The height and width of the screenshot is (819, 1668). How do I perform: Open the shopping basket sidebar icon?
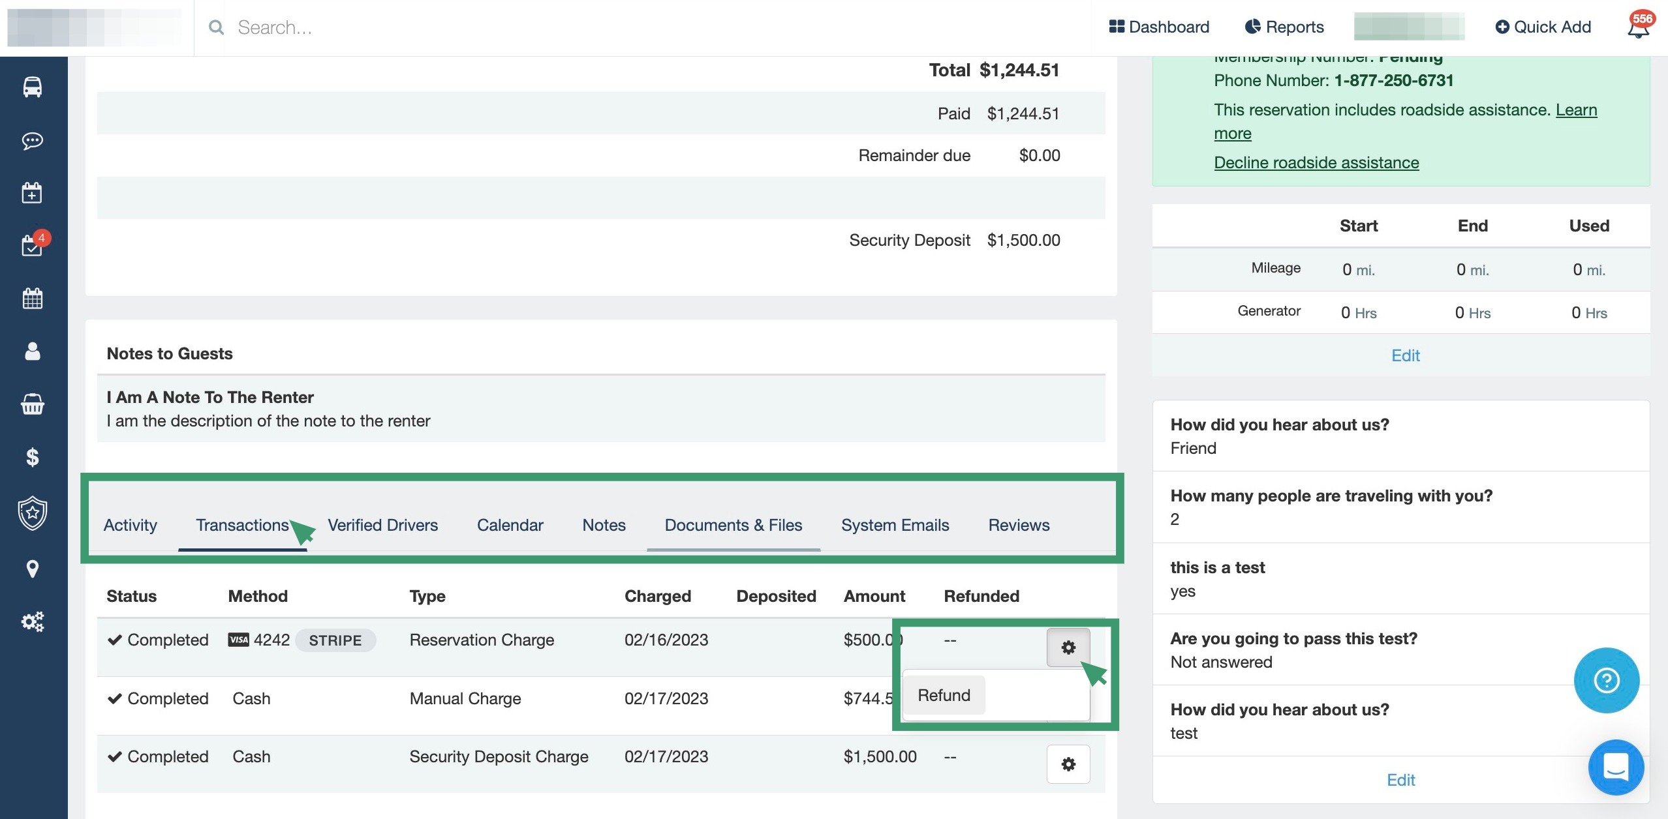33,404
